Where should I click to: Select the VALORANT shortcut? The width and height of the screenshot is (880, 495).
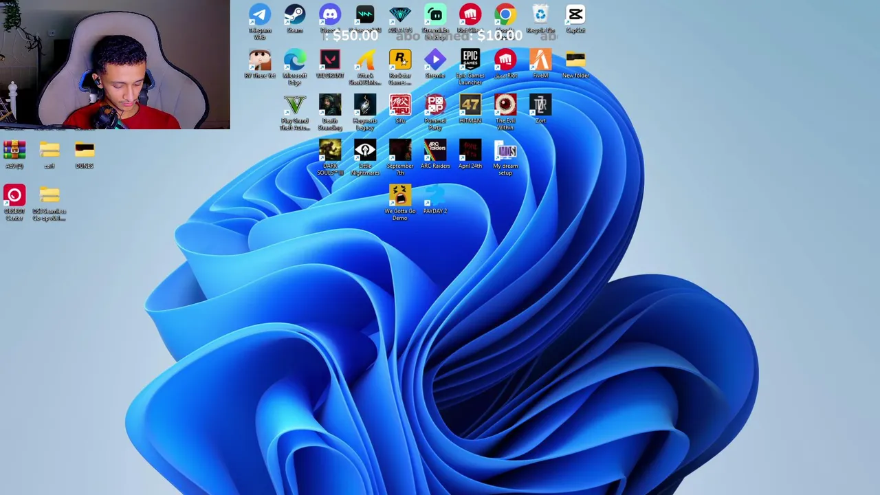coord(330,64)
